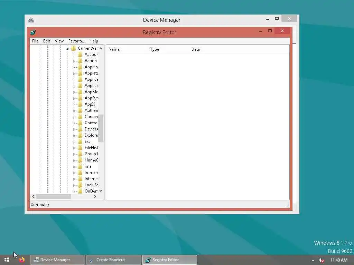Click the Contro folder icon
The width and height of the screenshot is (354, 265).
coord(80,123)
